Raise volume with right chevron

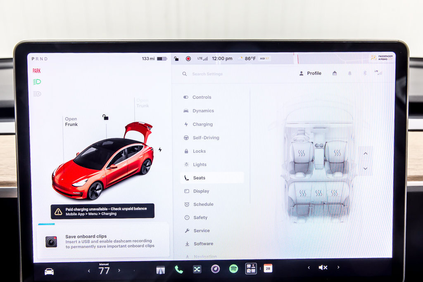(338, 267)
